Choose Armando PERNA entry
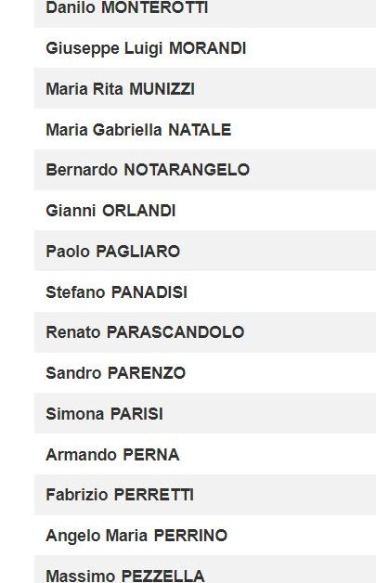This screenshot has width=376, height=583. pyautogui.click(x=205, y=454)
